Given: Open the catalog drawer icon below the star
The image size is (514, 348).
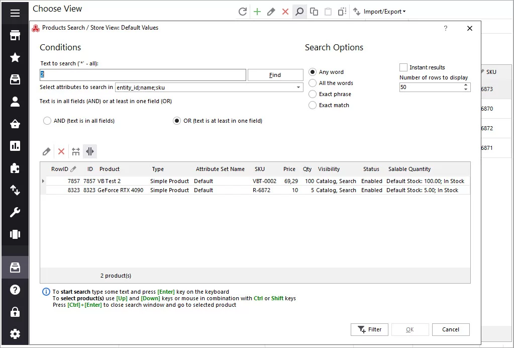Looking at the screenshot, I should [x=15, y=79].
